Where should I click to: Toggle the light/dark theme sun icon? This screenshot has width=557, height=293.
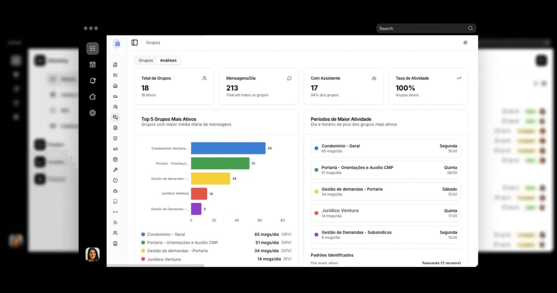pyautogui.click(x=465, y=43)
